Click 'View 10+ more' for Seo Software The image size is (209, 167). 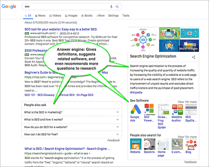click(187, 102)
